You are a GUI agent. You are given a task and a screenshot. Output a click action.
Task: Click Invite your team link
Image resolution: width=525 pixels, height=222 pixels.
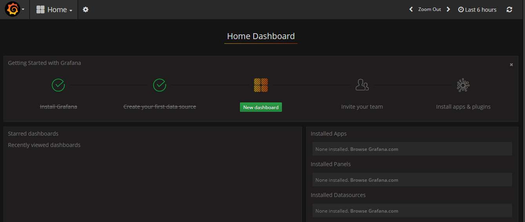[362, 107]
